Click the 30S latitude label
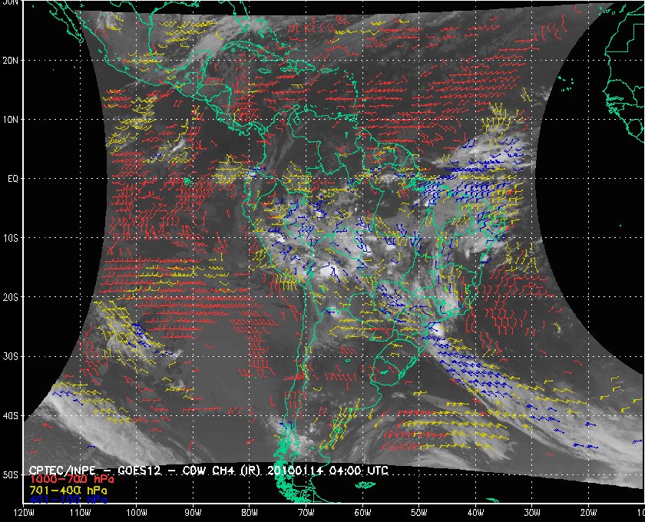 [x=11, y=356]
